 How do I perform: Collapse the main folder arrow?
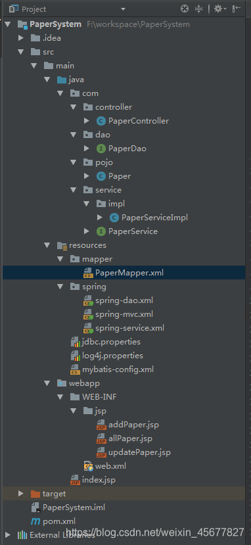tap(34, 66)
